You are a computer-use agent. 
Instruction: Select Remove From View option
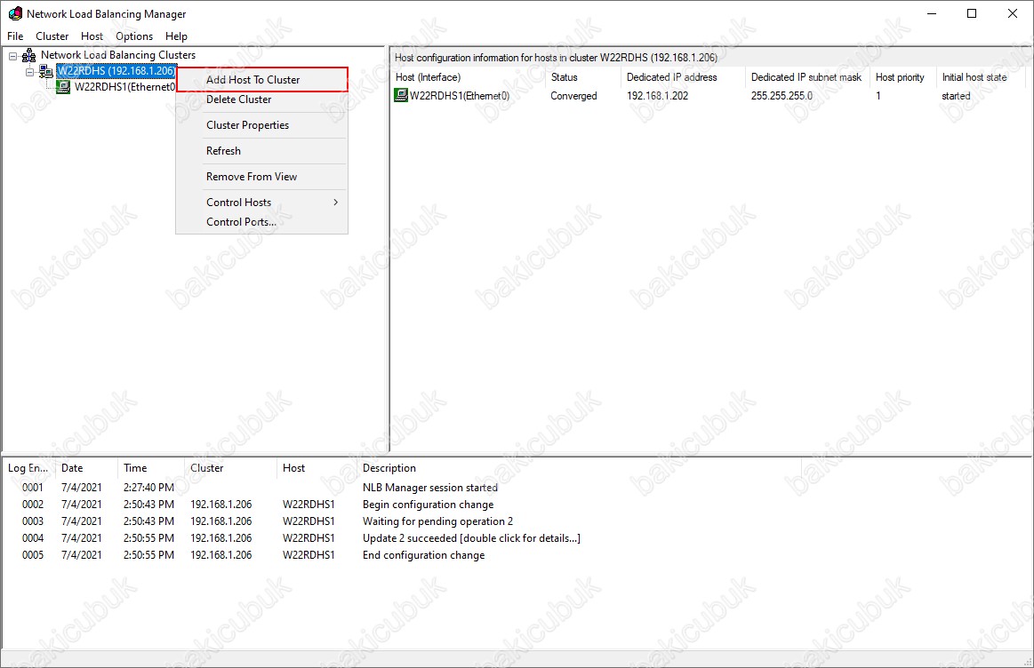(x=252, y=177)
